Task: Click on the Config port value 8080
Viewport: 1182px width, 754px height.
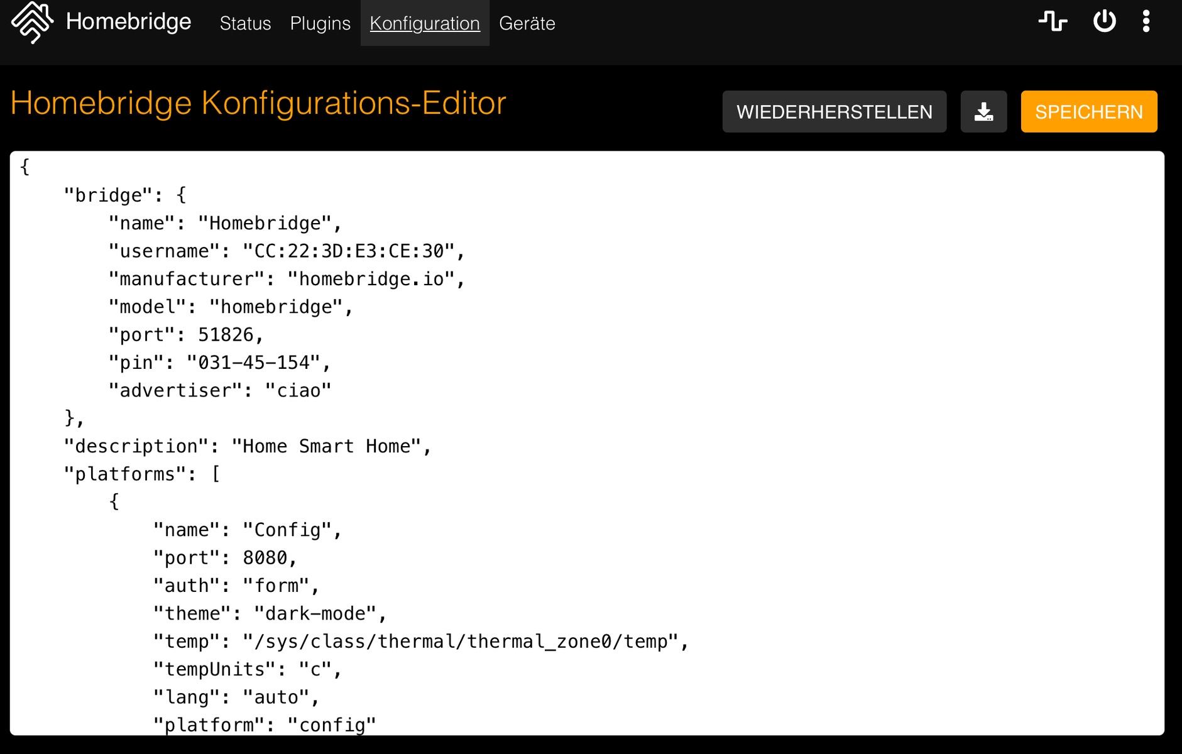Action: click(x=265, y=558)
